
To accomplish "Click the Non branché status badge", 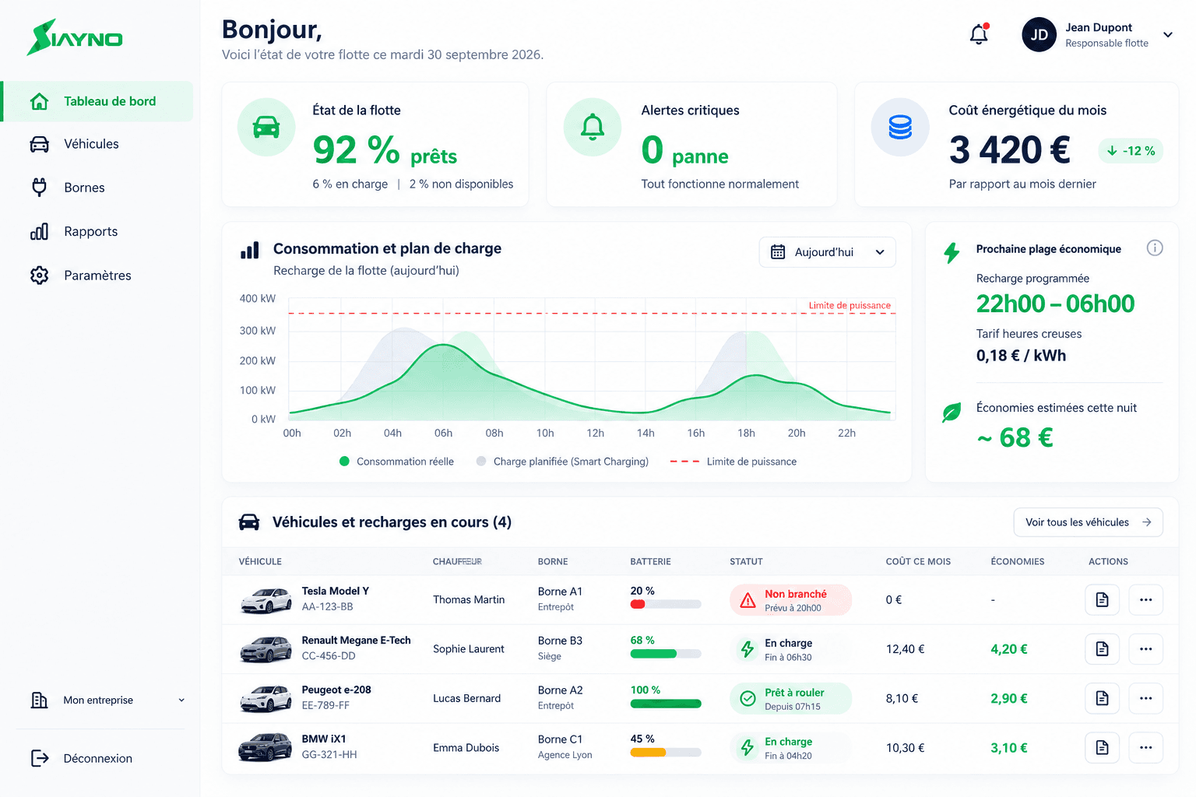I will click(790, 600).
